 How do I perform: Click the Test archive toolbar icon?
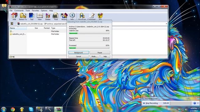click(32, 16)
